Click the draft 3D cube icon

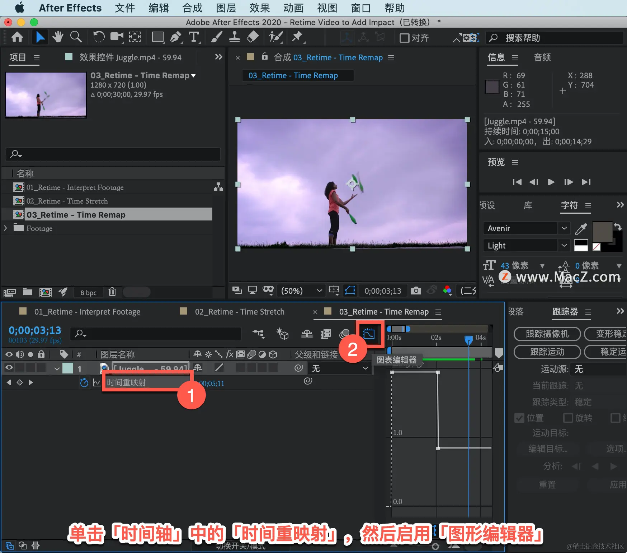(282, 334)
